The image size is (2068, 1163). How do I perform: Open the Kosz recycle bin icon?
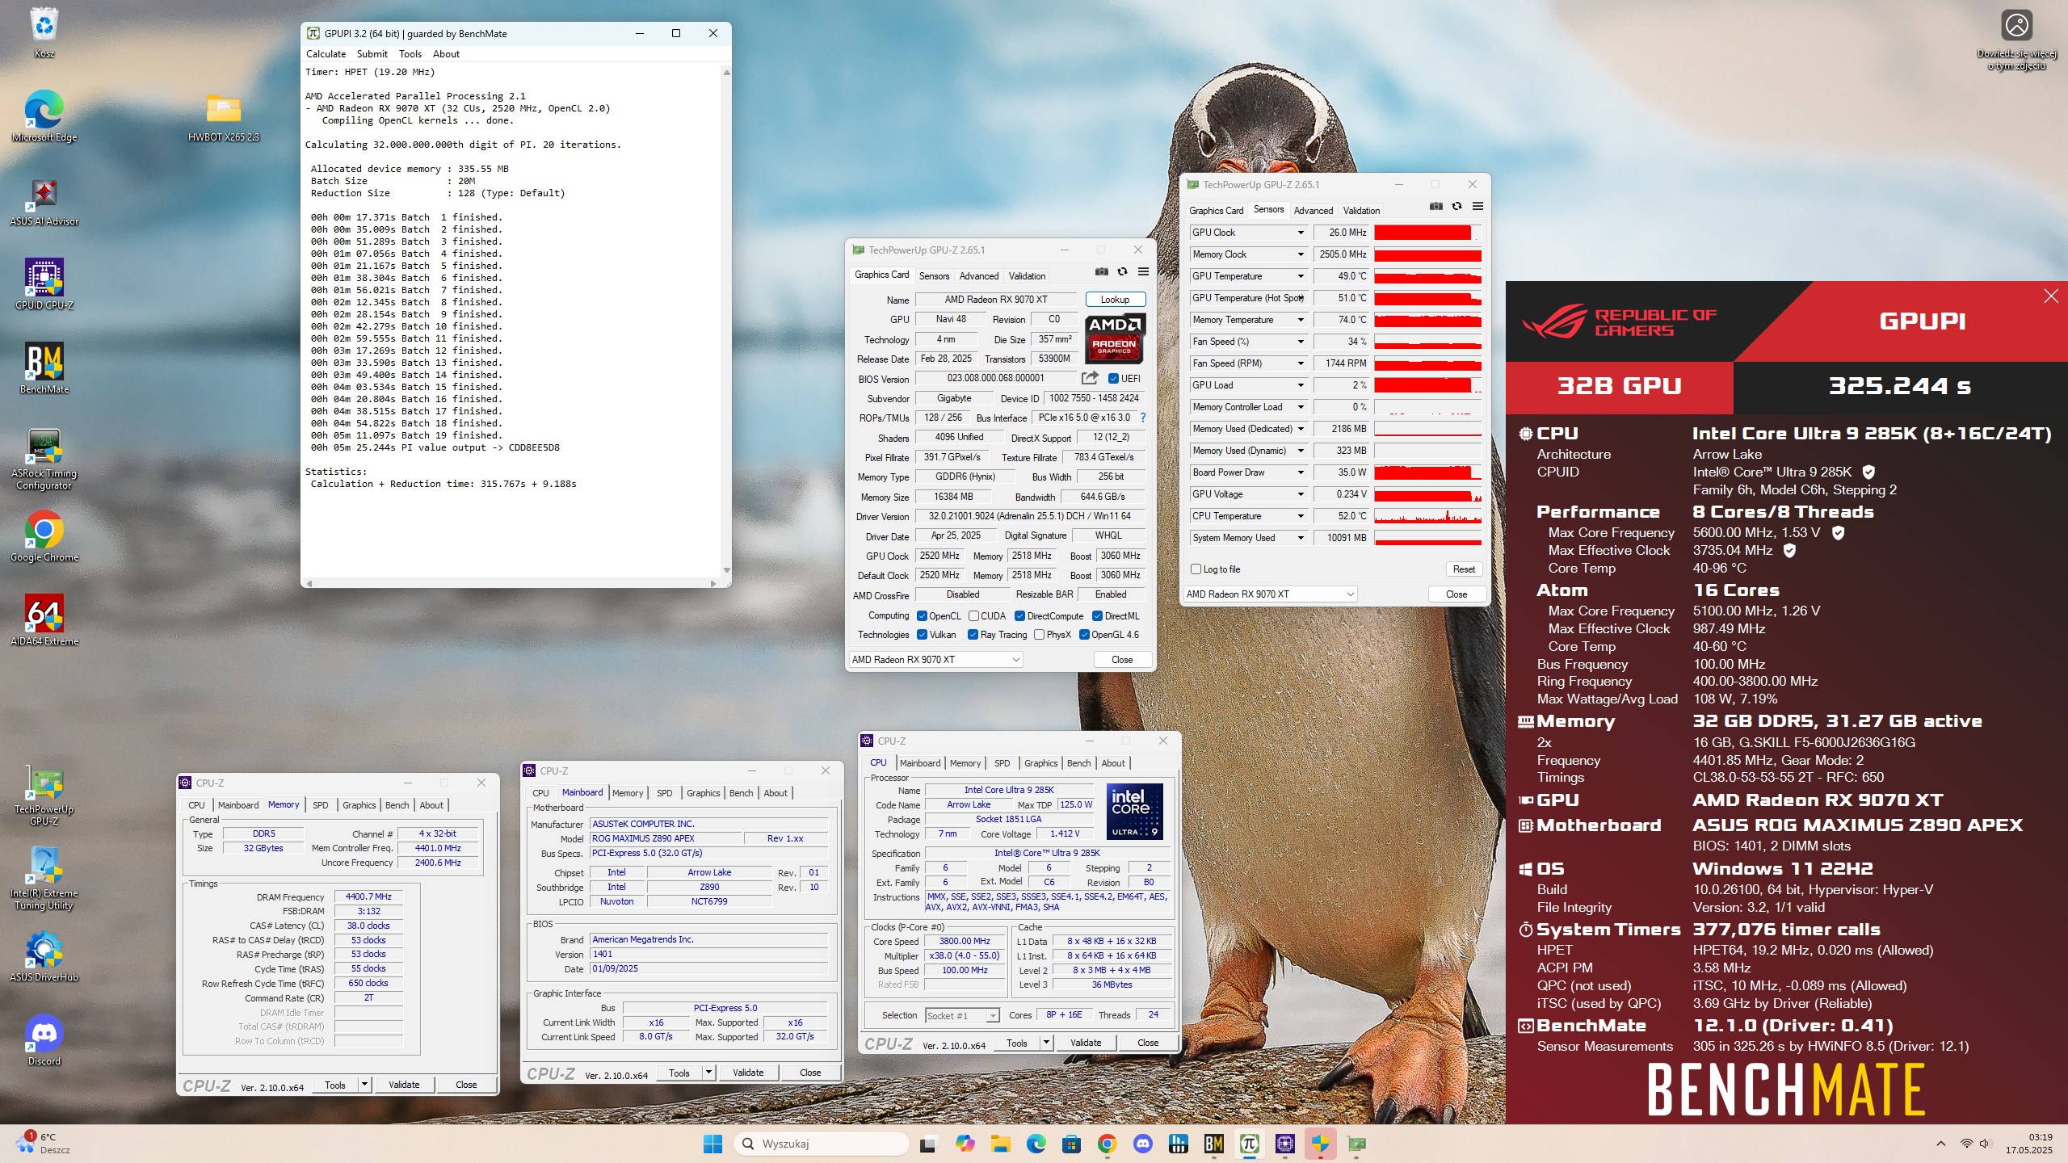pos(44,32)
